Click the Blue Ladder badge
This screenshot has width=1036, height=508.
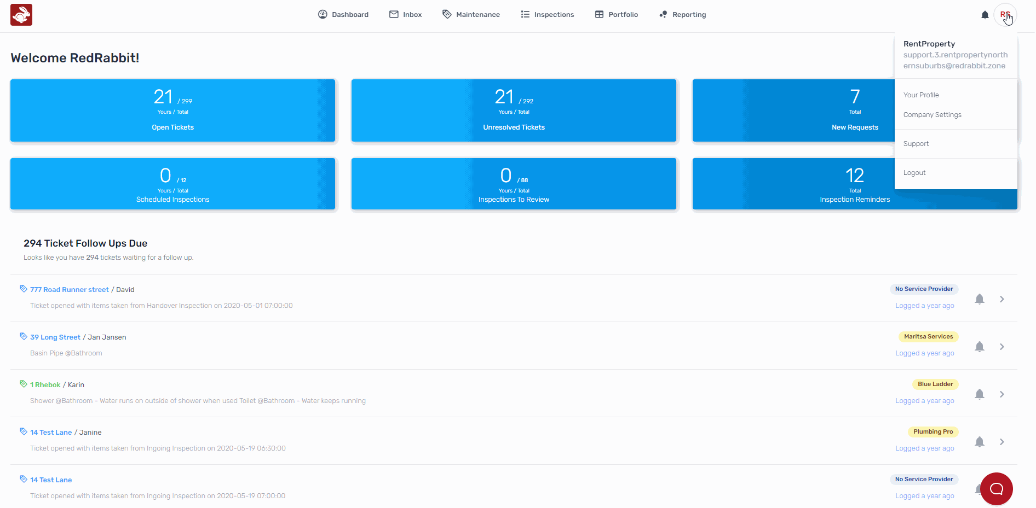935,384
